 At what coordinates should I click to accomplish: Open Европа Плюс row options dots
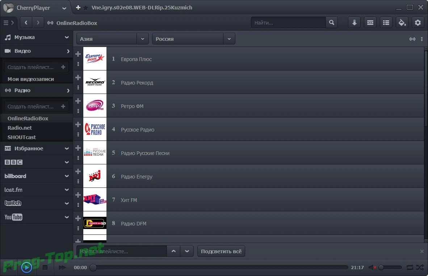(78, 64)
